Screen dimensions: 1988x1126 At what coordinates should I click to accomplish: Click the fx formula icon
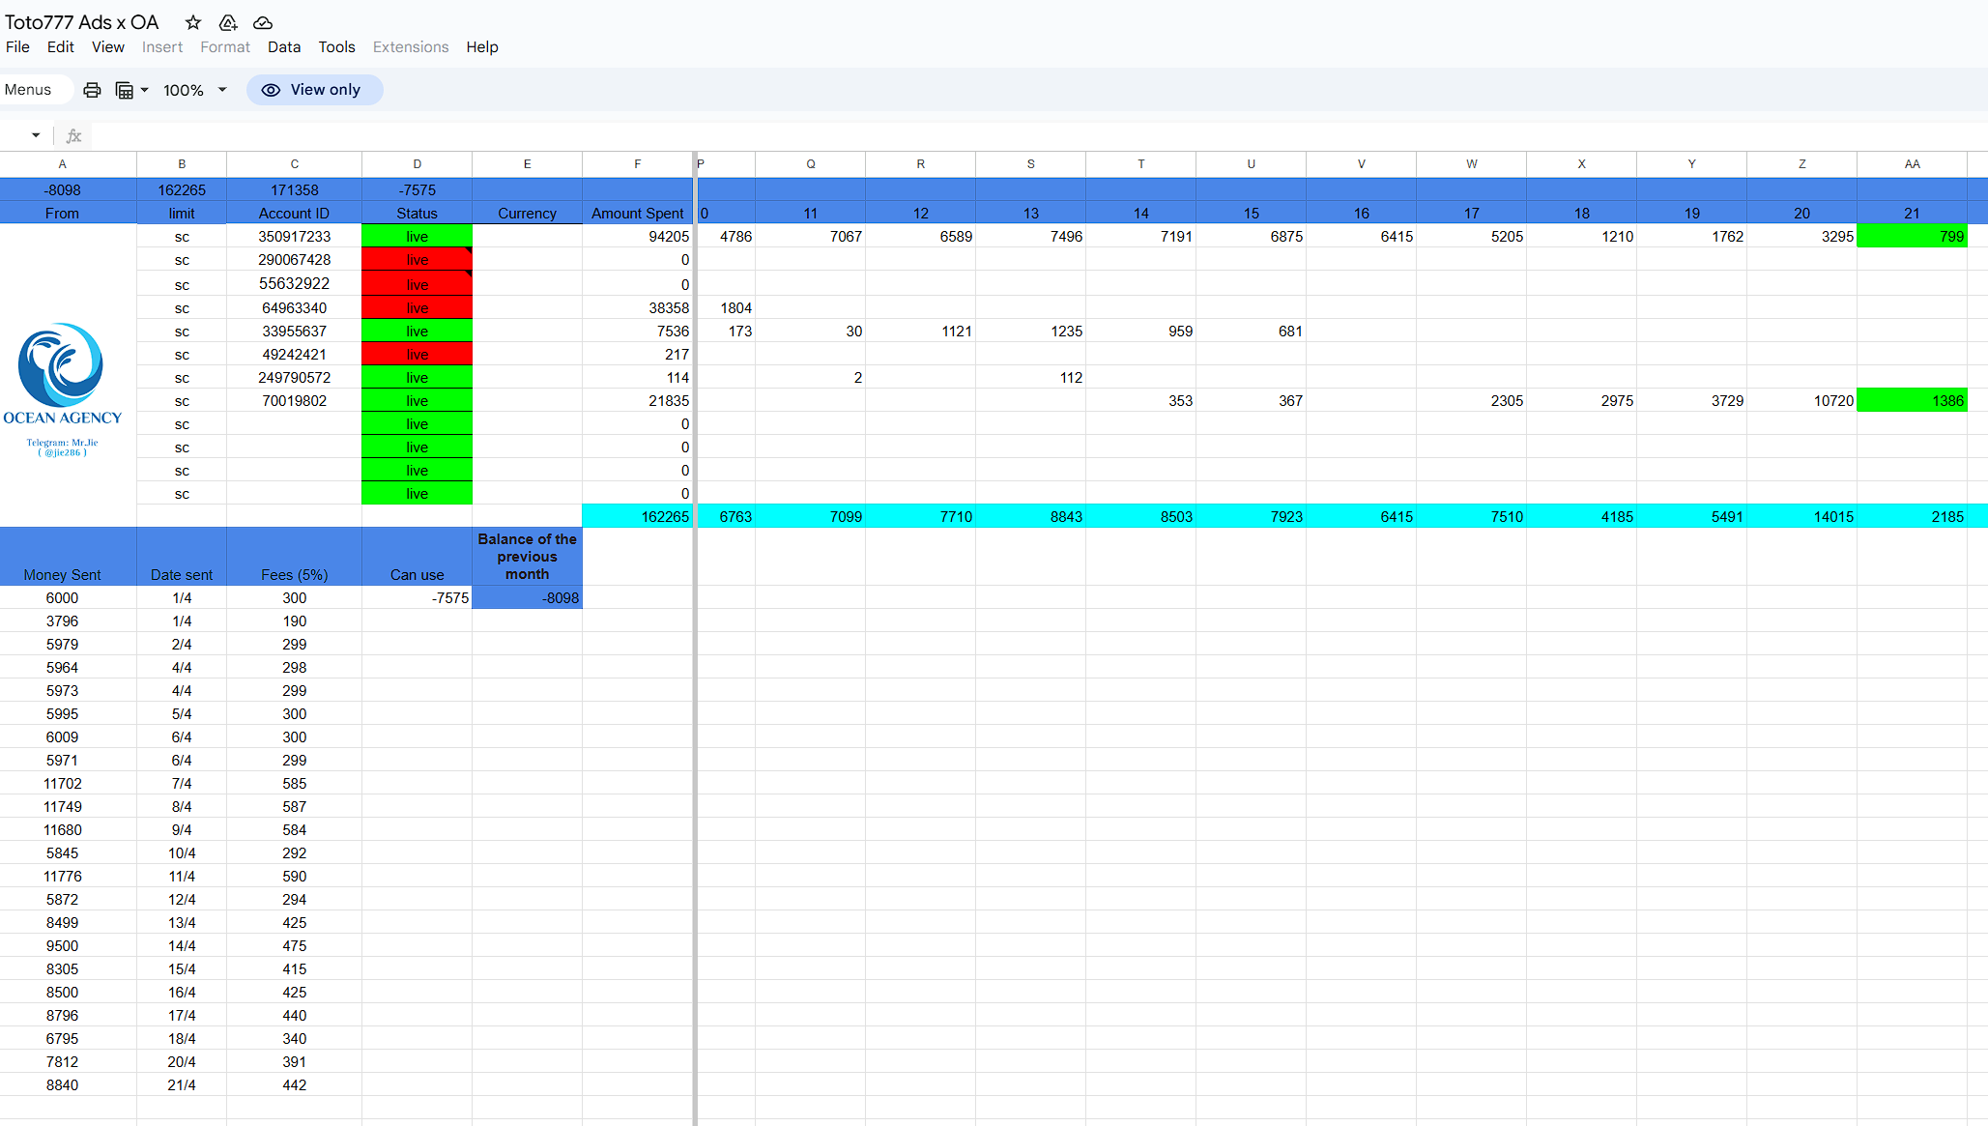[x=73, y=136]
